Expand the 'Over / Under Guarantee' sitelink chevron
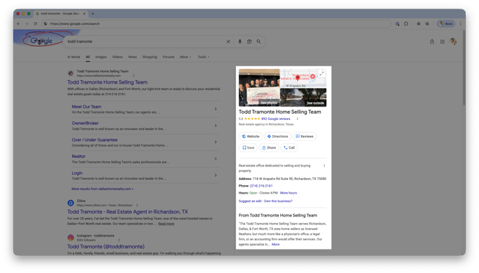Viewport: 479px width, 273px height. (216, 142)
